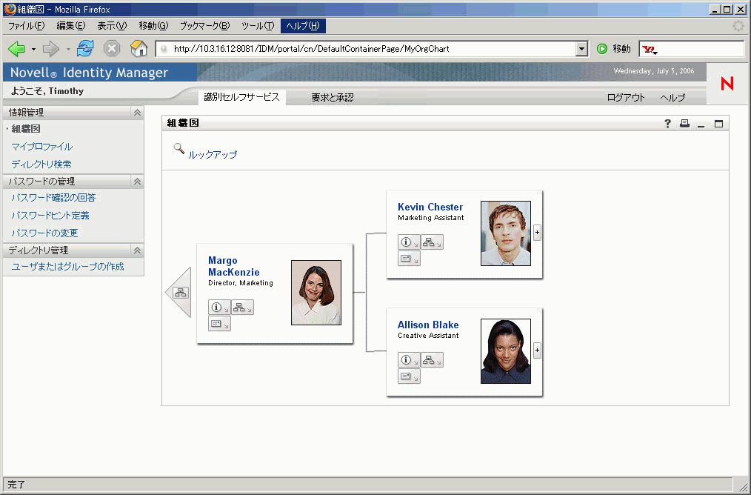Screen dimensions: 751x495
Task: Click the ログアウト link
Action: [x=626, y=97]
